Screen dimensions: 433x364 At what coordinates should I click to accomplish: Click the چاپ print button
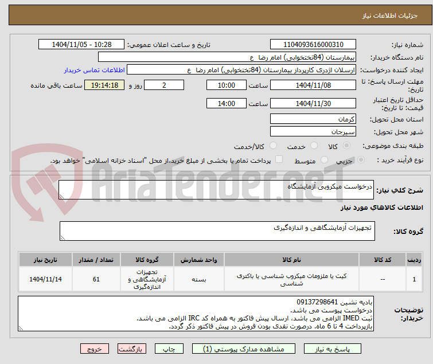tap(169, 349)
